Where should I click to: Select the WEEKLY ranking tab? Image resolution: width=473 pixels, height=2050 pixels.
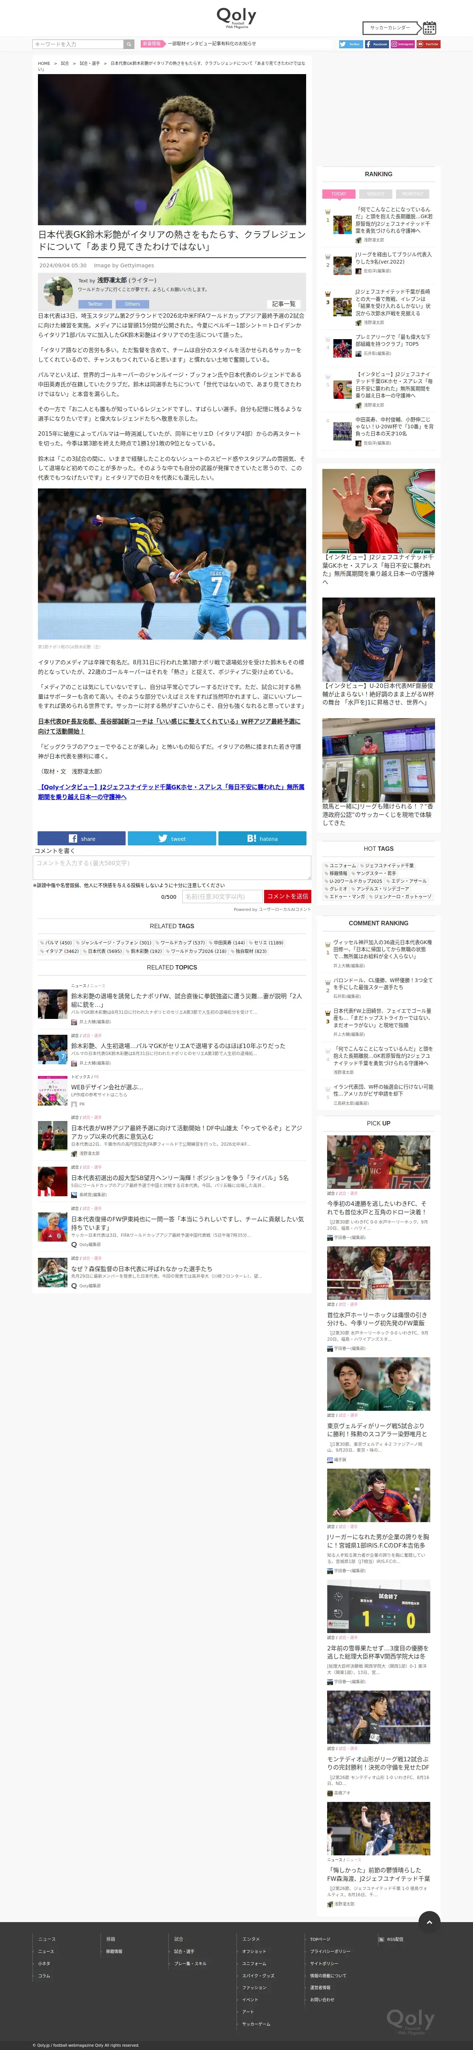pyautogui.click(x=375, y=194)
